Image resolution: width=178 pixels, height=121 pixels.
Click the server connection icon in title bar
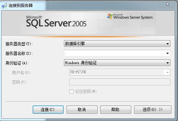(x=4, y=6)
